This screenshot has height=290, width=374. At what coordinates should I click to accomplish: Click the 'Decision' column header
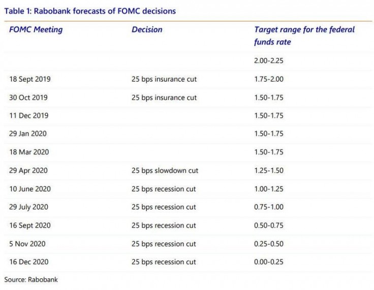pos(147,29)
